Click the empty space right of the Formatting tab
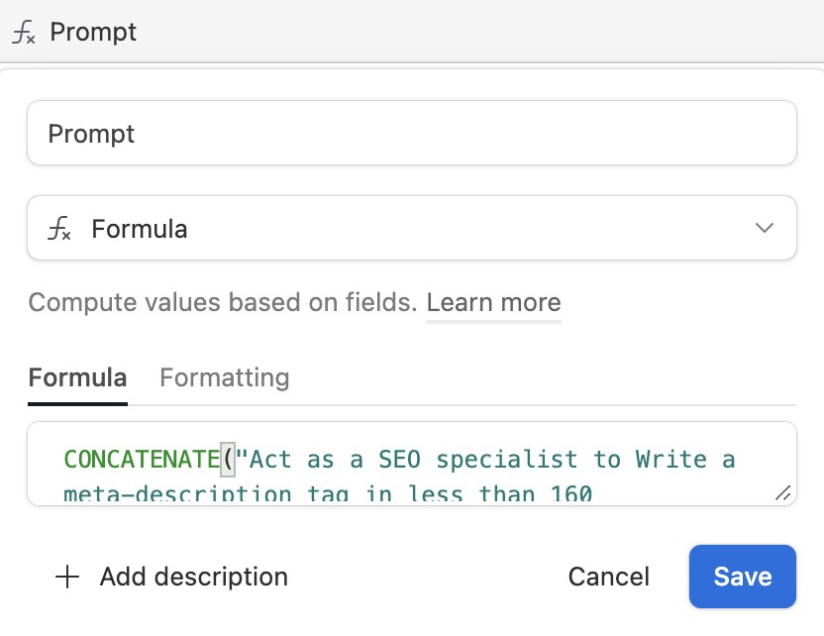This screenshot has width=824, height=636. coord(545,377)
